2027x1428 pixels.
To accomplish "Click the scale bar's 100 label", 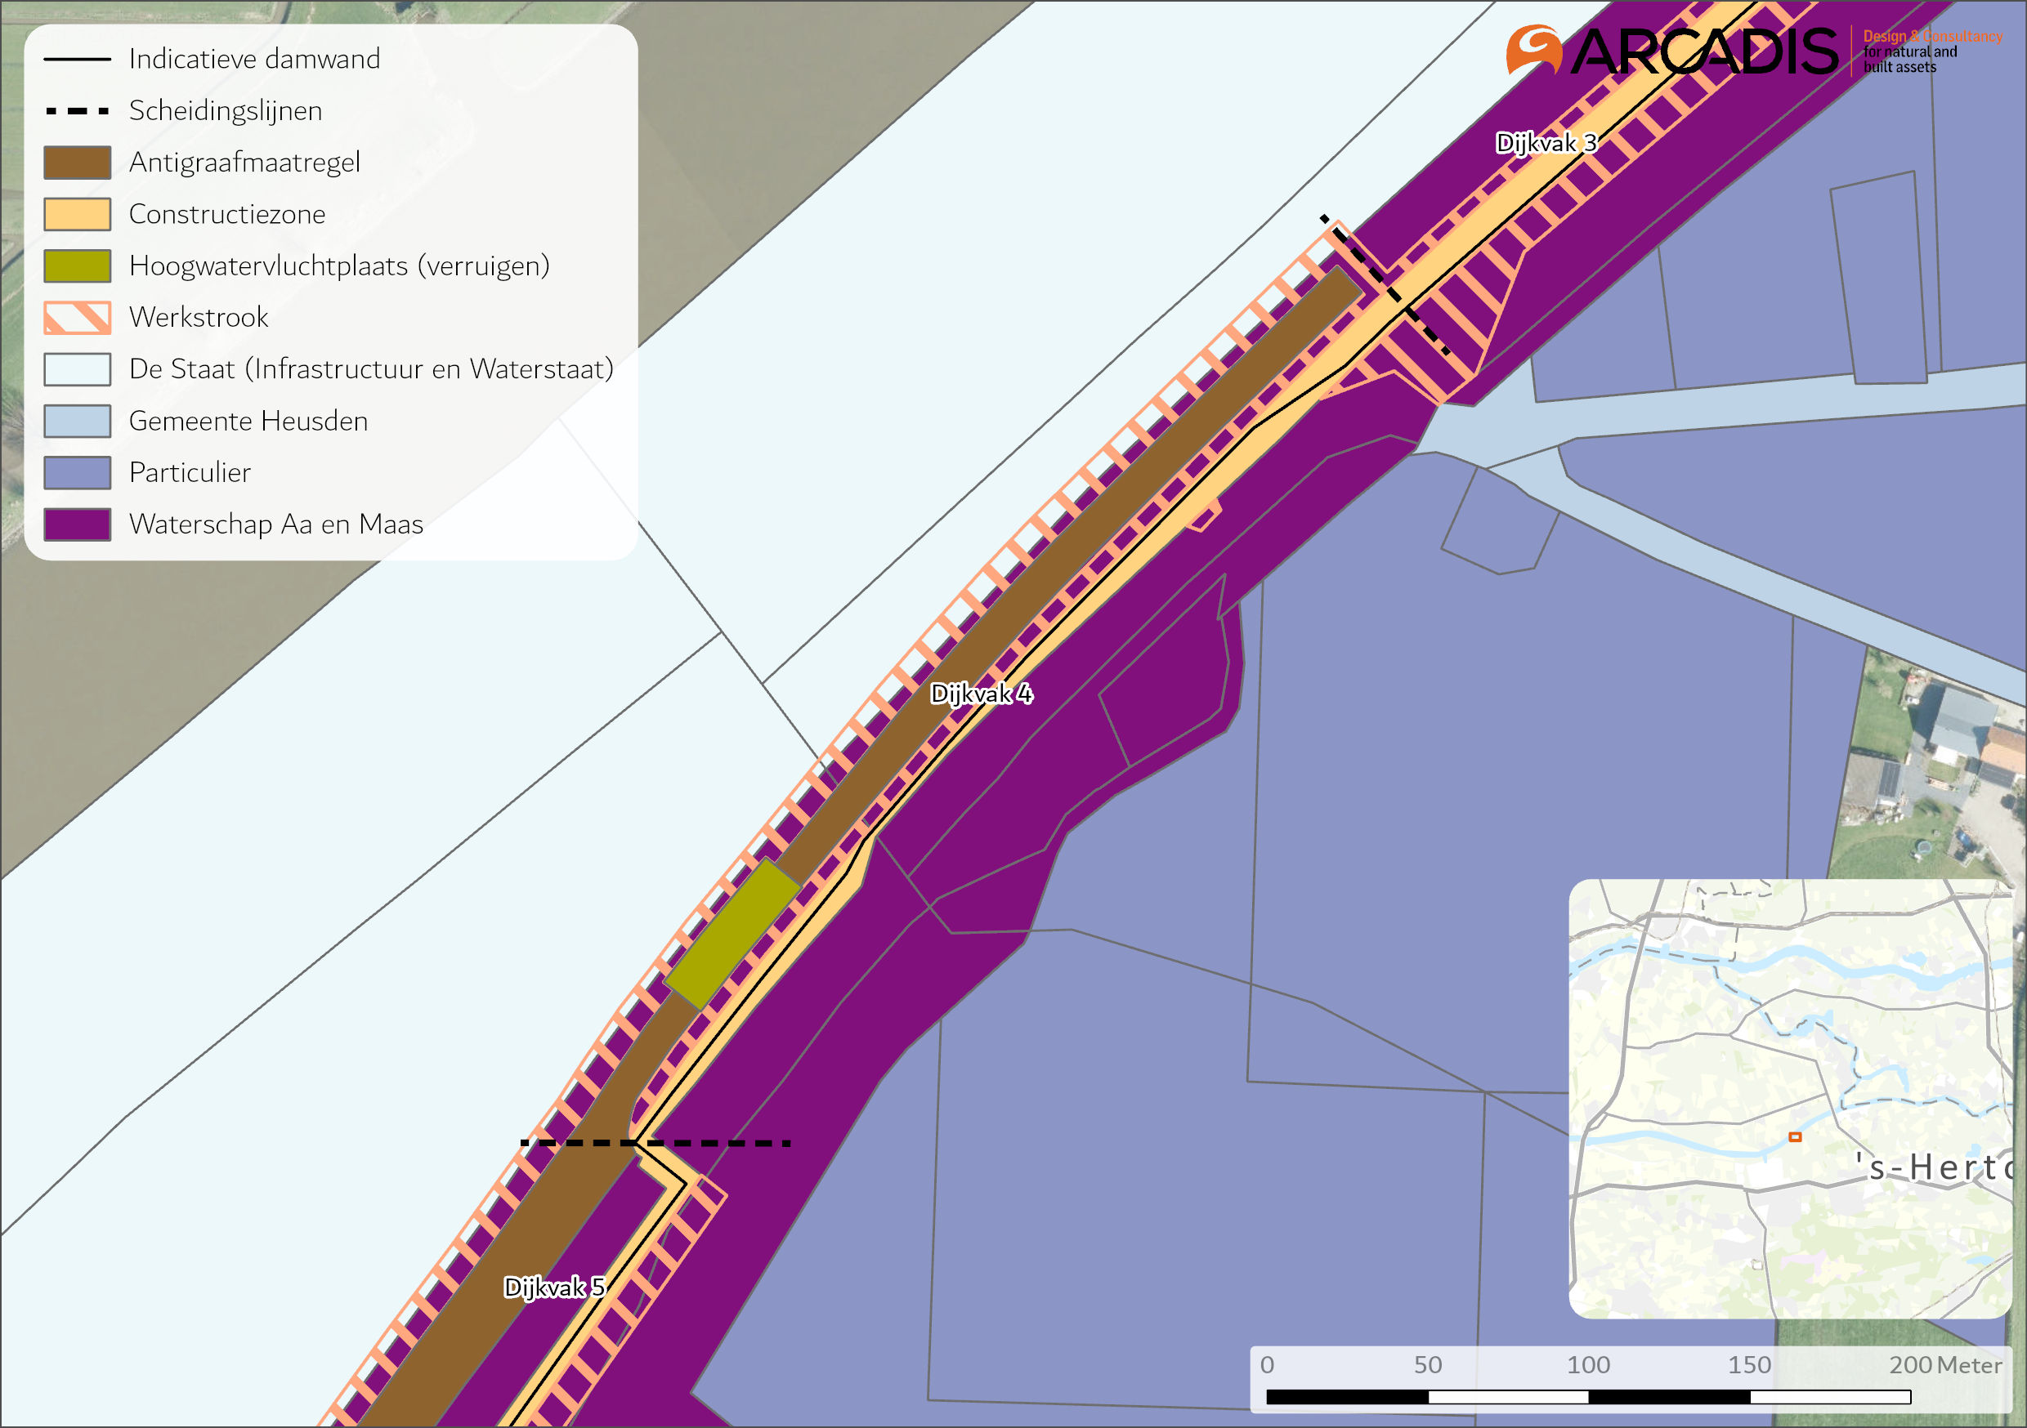I will tap(1587, 1365).
